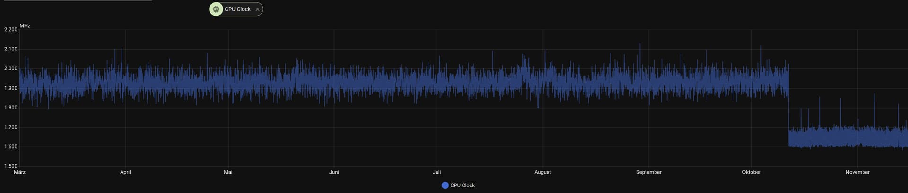Screen dimensions: 908x193
Task: Click the Juni axis label
Action: (334, 172)
